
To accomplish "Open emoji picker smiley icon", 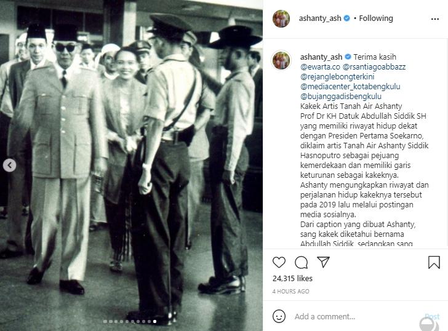I will [279, 316].
